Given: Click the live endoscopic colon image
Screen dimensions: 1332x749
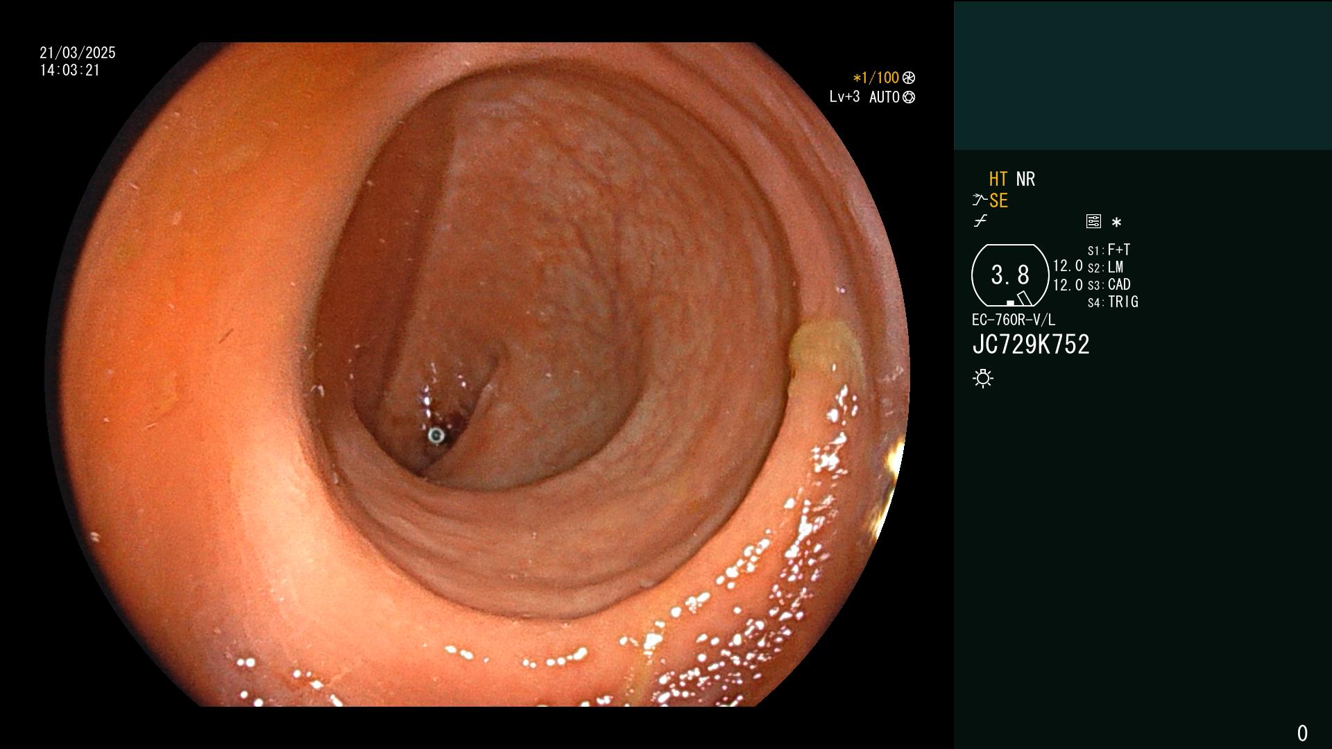Looking at the screenshot, I should 477,374.
